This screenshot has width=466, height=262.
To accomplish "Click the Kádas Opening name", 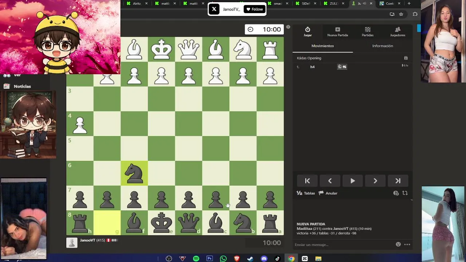I will point(309,58).
